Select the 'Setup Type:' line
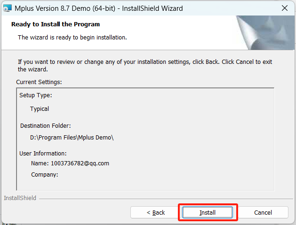The height and width of the screenshot is (225, 296). pyautogui.click(x=35, y=95)
